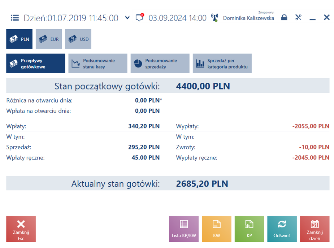
Task: Open the hamburger main menu icon
Action: tap(15, 18)
